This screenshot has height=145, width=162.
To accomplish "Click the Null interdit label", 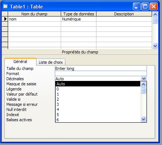I will coord(16,109).
